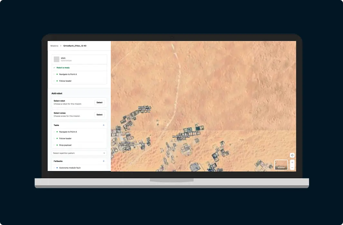Click Select button for Select robot
Viewport: 343px width, 225px height.
100,102
